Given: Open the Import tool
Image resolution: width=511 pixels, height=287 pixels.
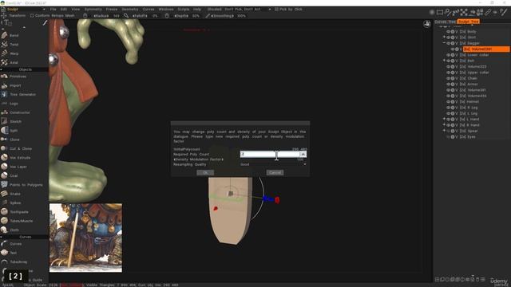Looking at the screenshot, I should (15, 85).
